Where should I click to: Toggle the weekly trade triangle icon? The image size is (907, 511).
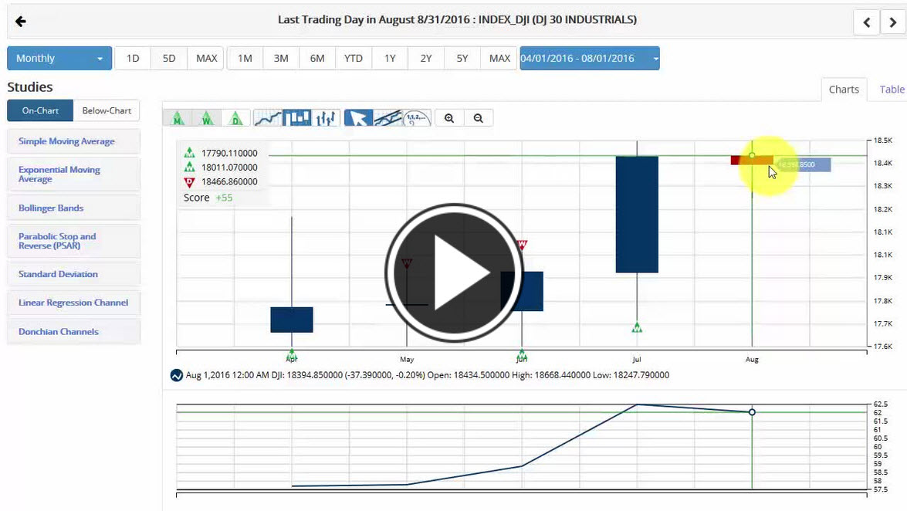point(207,118)
